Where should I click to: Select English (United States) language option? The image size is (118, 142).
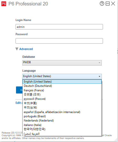[x=62, y=82]
